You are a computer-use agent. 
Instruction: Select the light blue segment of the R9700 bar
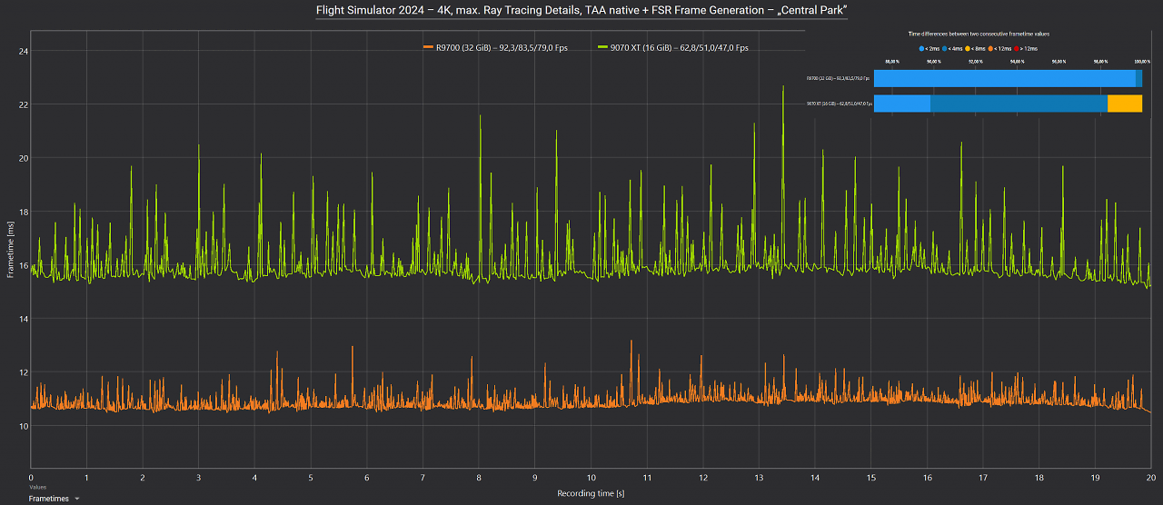(1004, 79)
